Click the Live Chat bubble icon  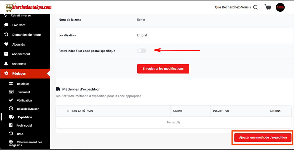click(6, 25)
